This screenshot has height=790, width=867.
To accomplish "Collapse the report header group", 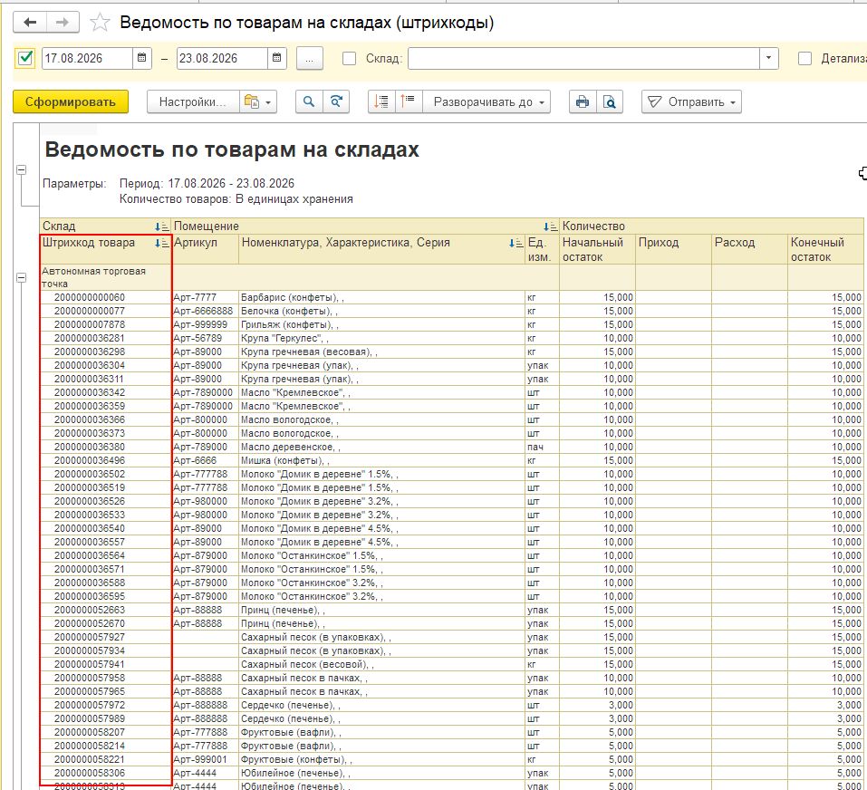I will tap(22, 169).
